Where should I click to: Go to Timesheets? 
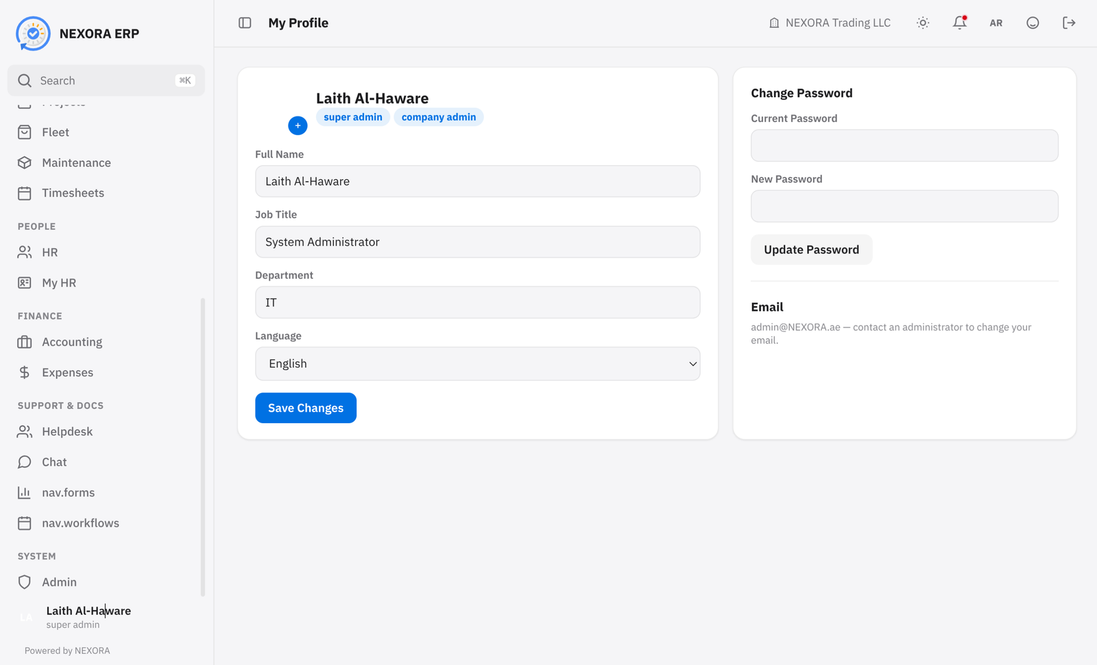pos(106,192)
